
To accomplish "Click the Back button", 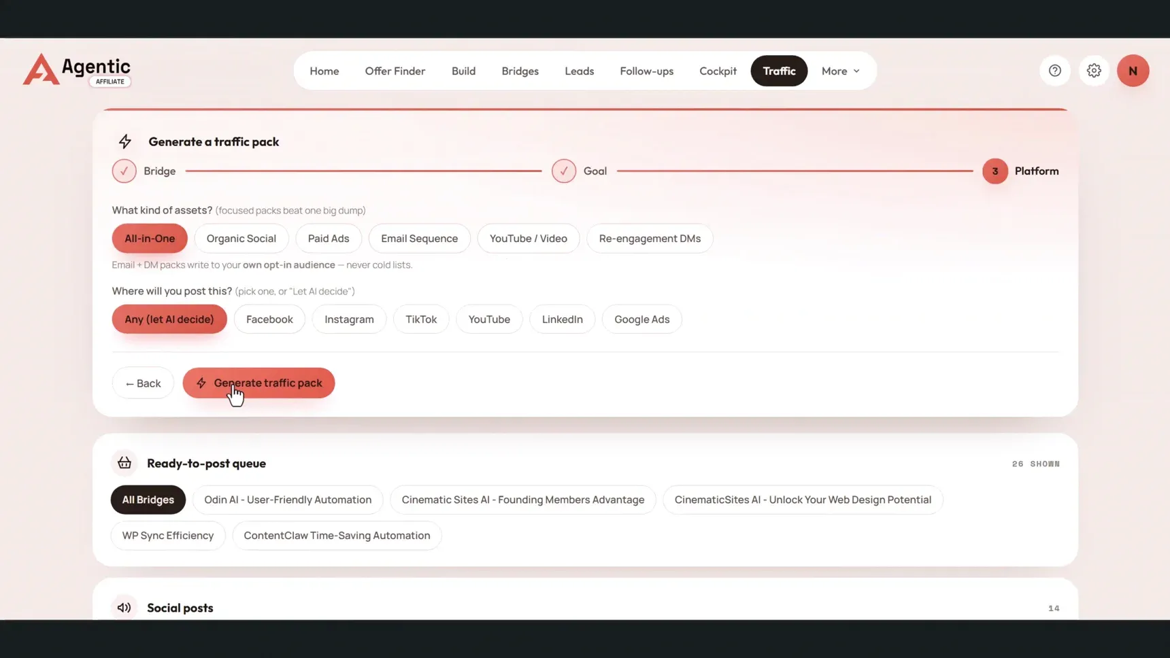I will click(143, 383).
